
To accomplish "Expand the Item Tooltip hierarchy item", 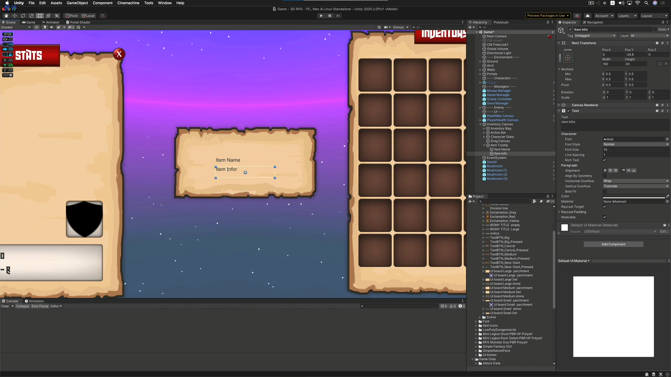I will 484,145.
